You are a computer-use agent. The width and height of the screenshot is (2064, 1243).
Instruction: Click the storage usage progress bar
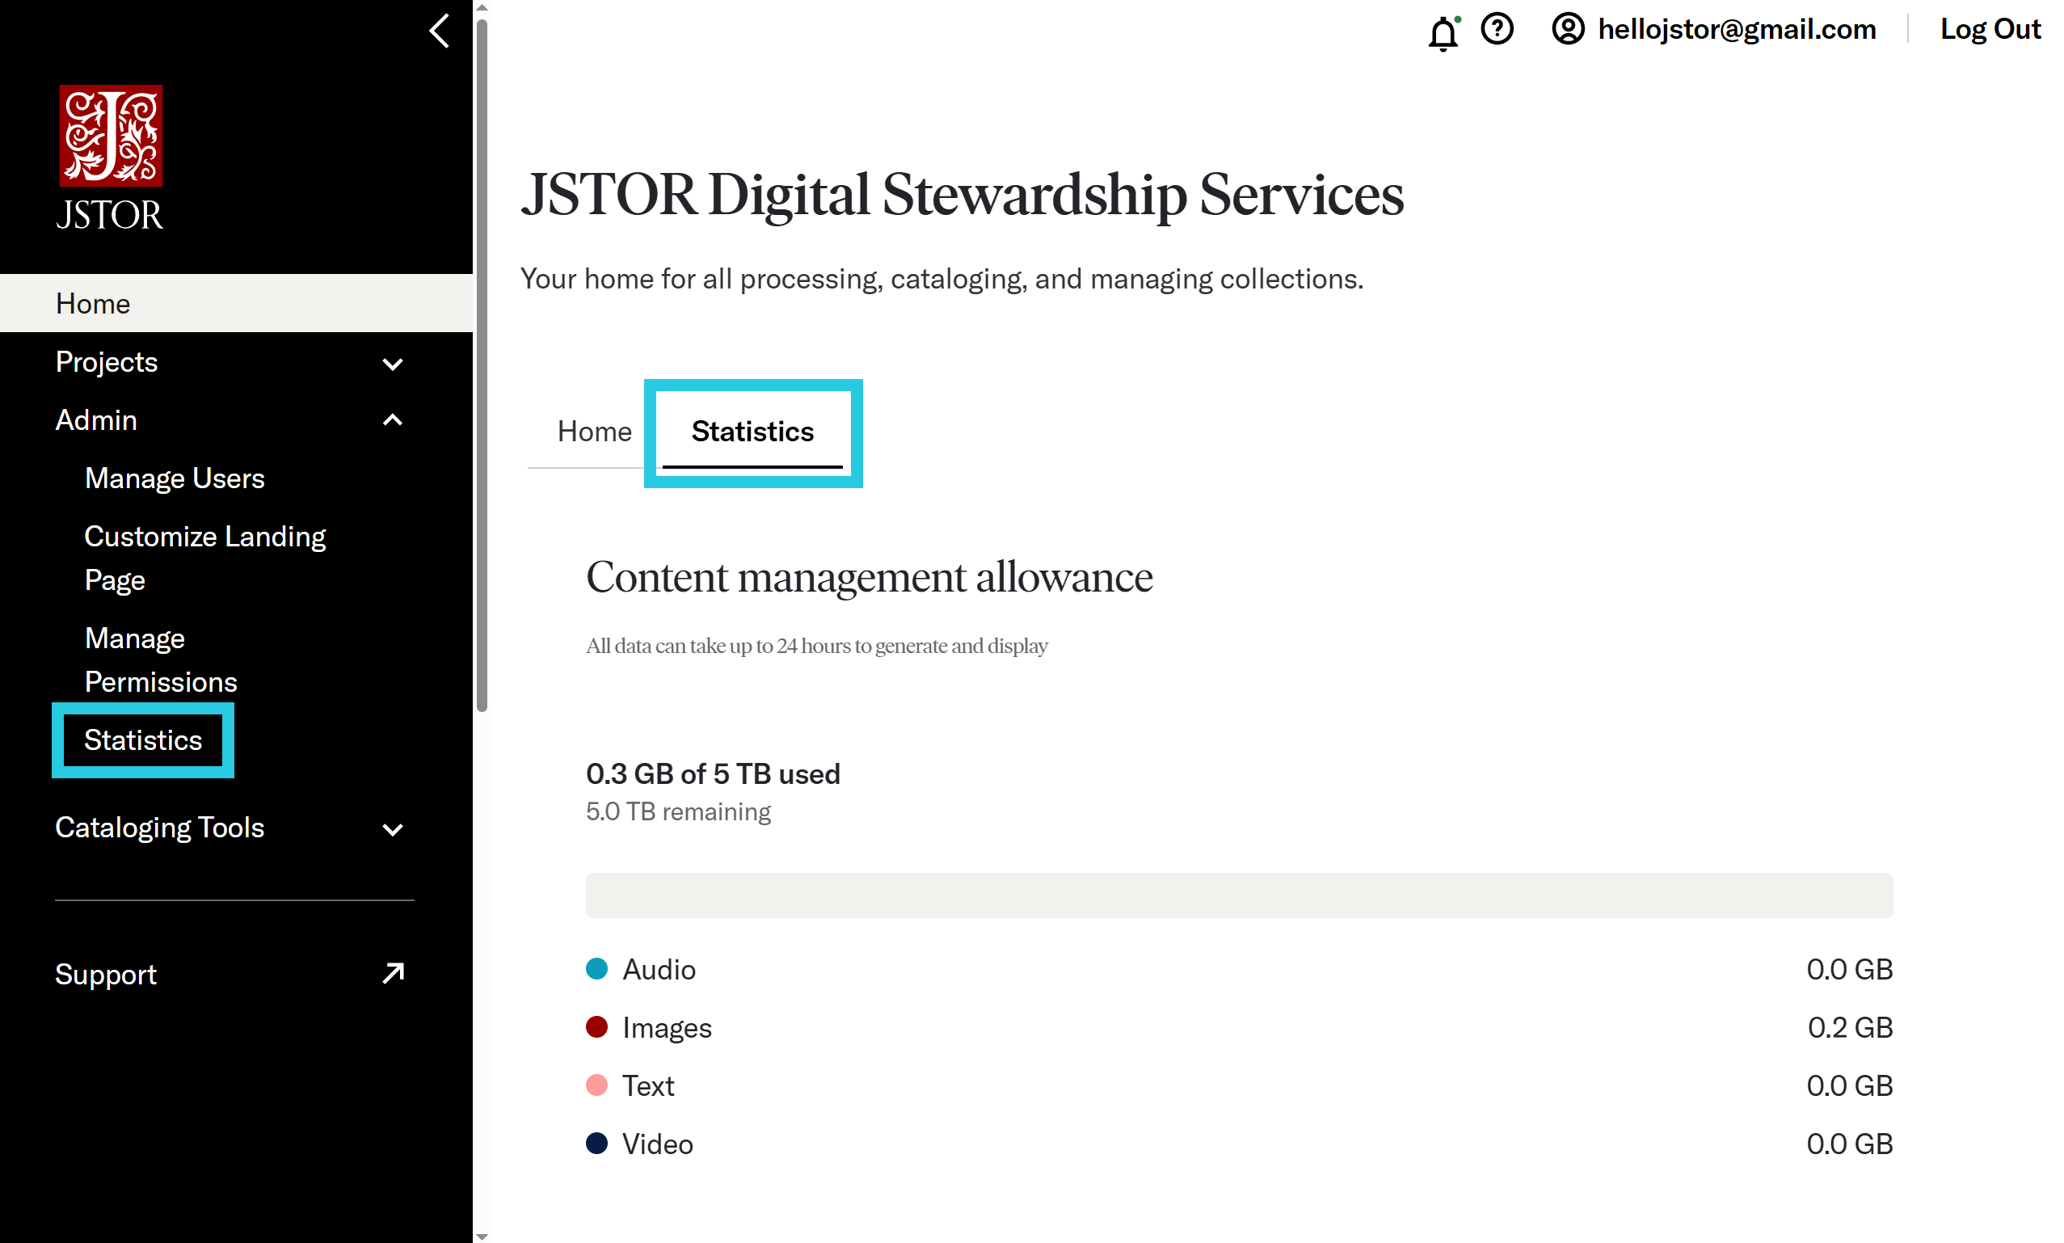[x=1239, y=895]
